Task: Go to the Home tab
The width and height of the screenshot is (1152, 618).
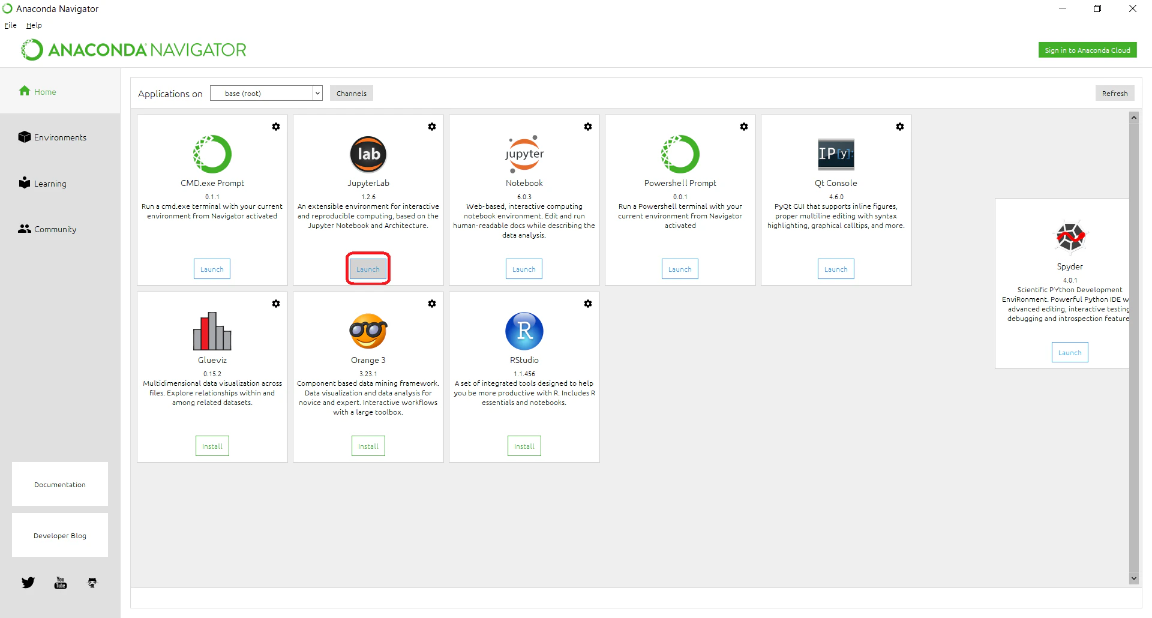Action: click(x=60, y=91)
